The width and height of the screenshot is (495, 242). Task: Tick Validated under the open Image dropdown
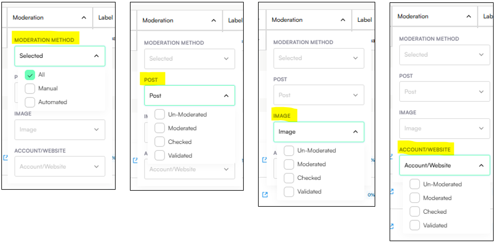(x=289, y=192)
